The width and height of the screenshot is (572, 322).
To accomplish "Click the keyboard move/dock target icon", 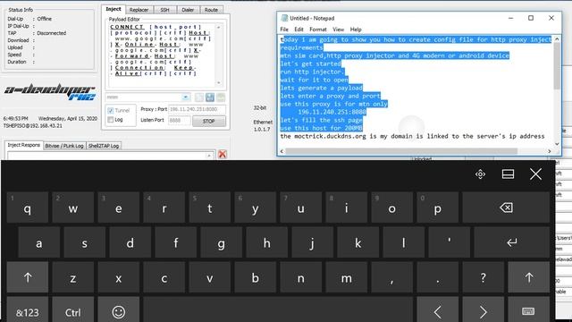I will pyautogui.click(x=480, y=174).
